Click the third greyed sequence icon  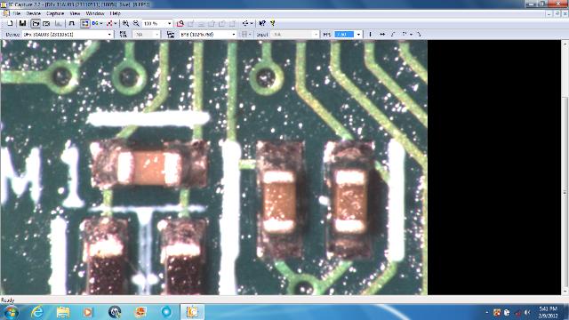pyautogui.click(x=212, y=24)
